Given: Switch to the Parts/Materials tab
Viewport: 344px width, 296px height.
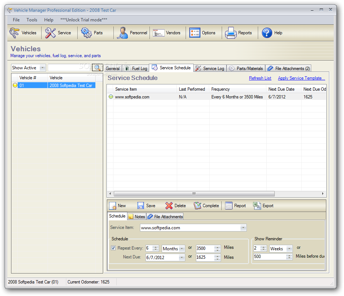Looking at the screenshot, I should [246, 69].
